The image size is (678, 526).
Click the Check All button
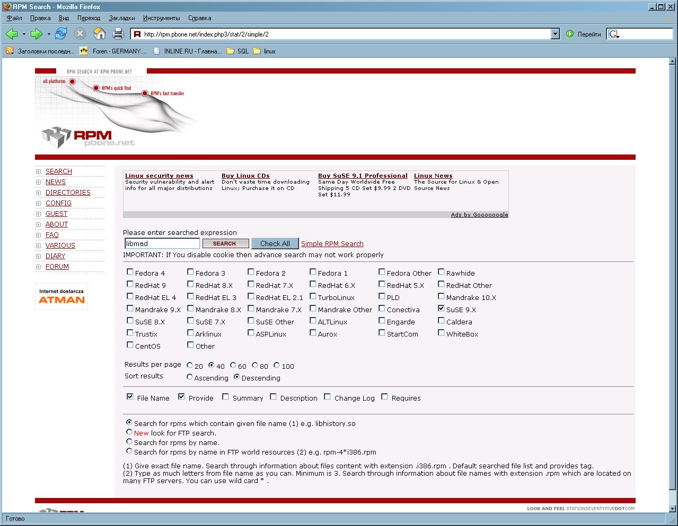coord(275,243)
